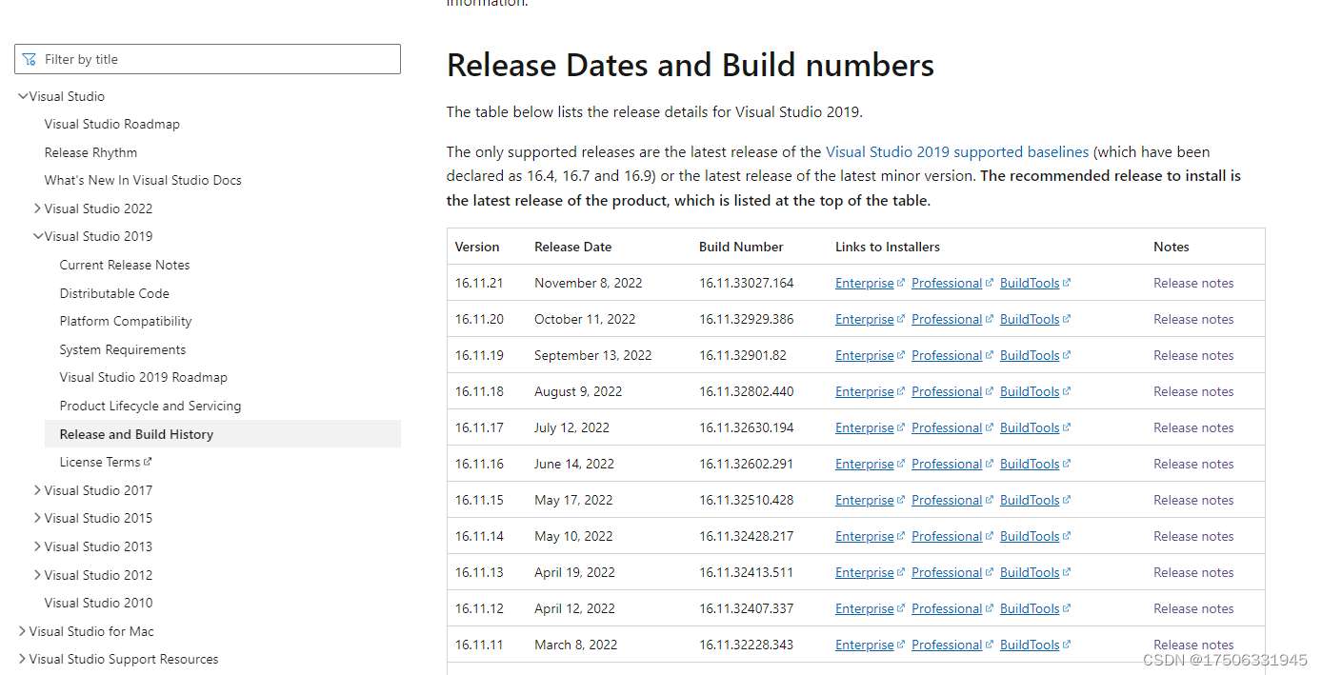The width and height of the screenshot is (1322, 675).
Task: Download Enterprise installer for 16.11.14
Action: [x=864, y=536]
